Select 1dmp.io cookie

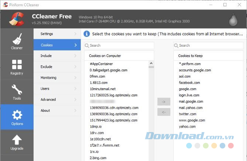96,127
